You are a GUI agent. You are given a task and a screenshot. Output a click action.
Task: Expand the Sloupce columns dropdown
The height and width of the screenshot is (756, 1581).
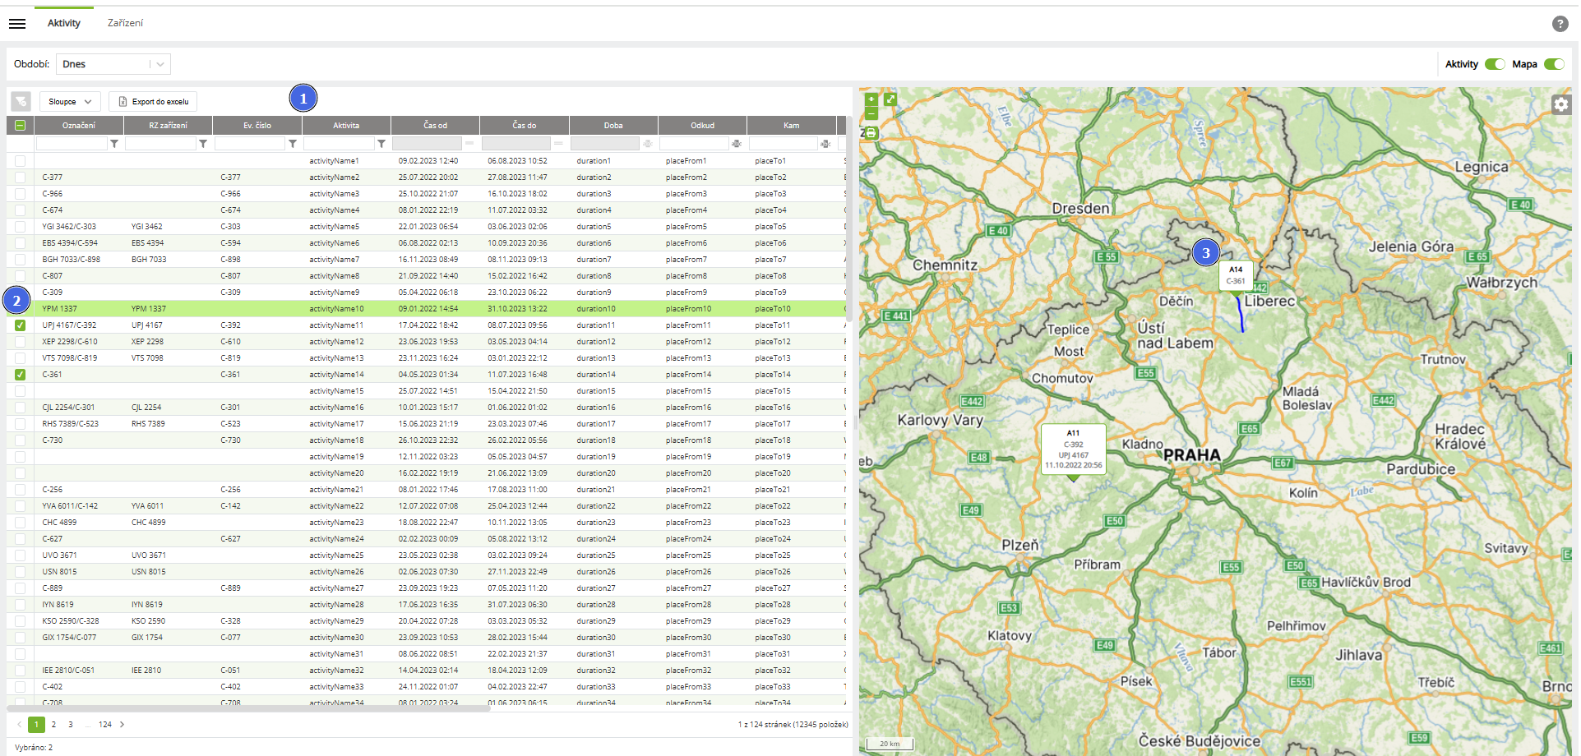pos(70,102)
